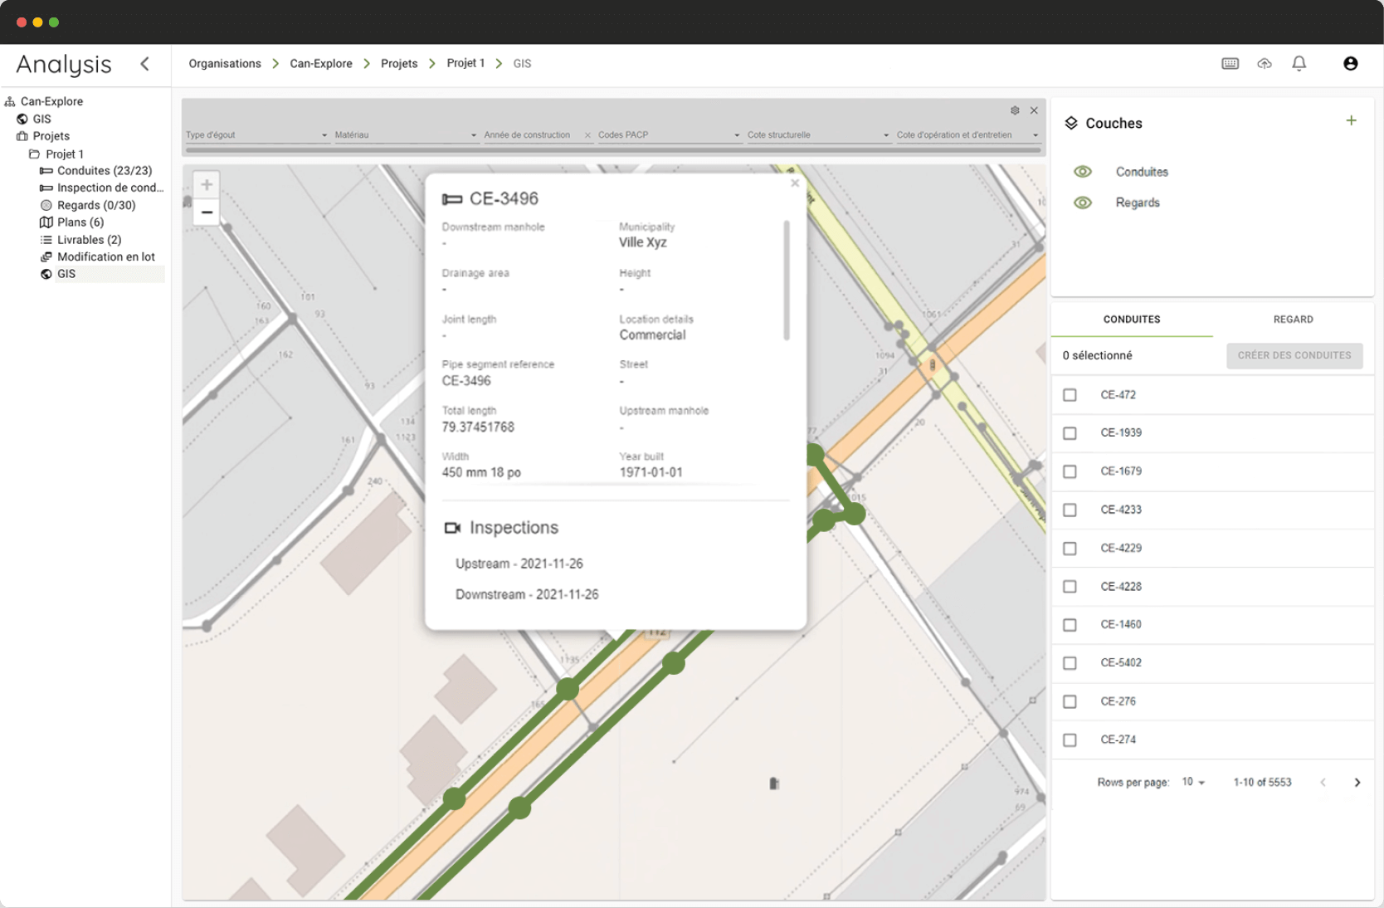This screenshot has width=1384, height=908.
Task: Toggle visibility of the Regards layer
Action: pos(1083,203)
